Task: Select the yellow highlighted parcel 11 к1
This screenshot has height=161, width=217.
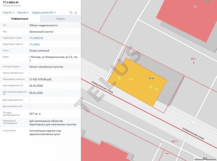Action: pos(137,82)
